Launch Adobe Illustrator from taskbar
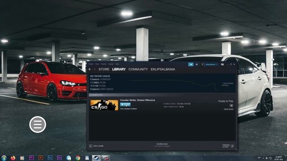This screenshot has width=287, height=161. pyautogui.click(x=41, y=158)
